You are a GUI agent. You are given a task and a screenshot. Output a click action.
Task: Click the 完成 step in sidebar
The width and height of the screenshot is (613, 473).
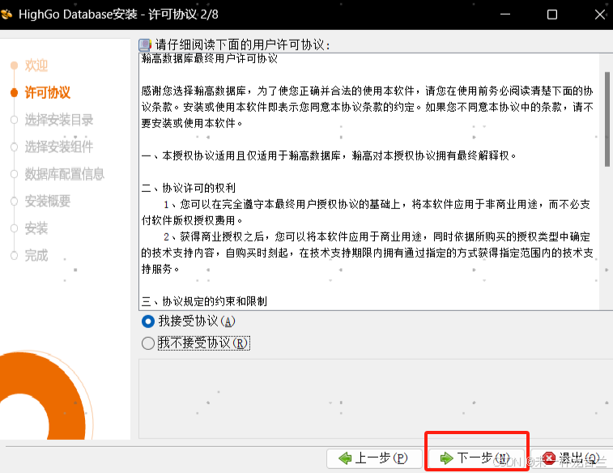[36, 255]
